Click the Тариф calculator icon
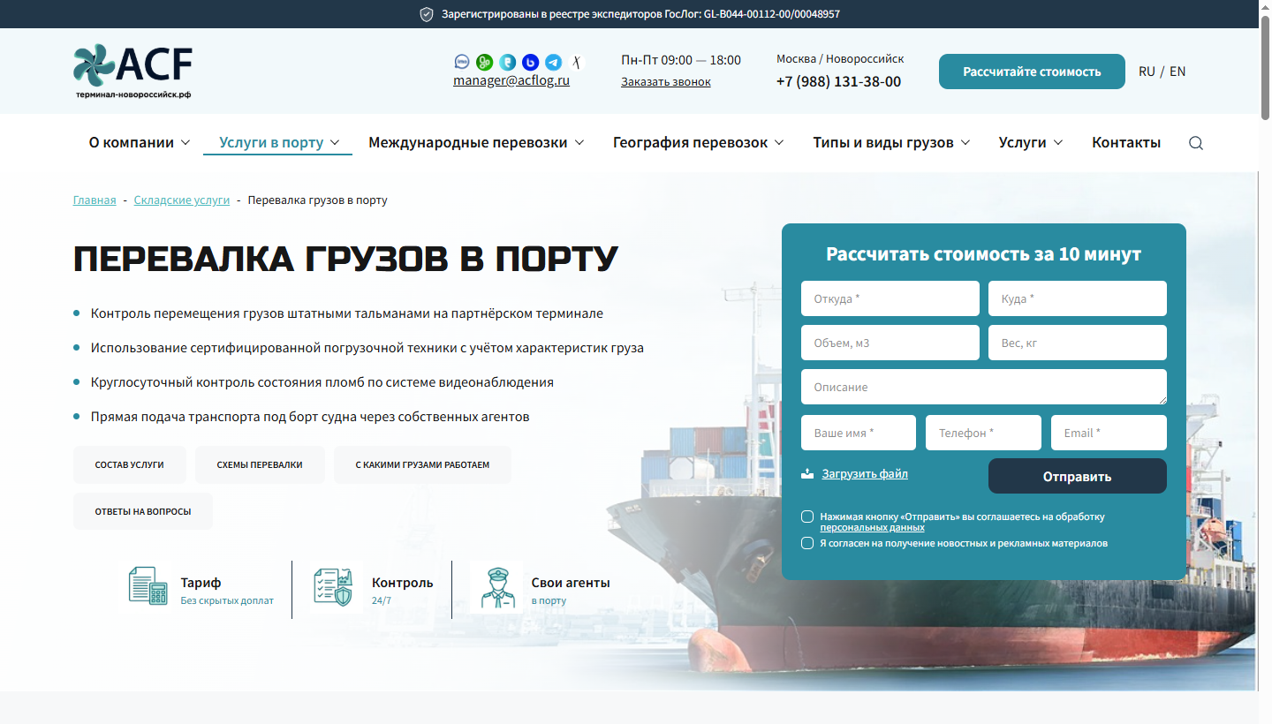 pyautogui.click(x=148, y=585)
